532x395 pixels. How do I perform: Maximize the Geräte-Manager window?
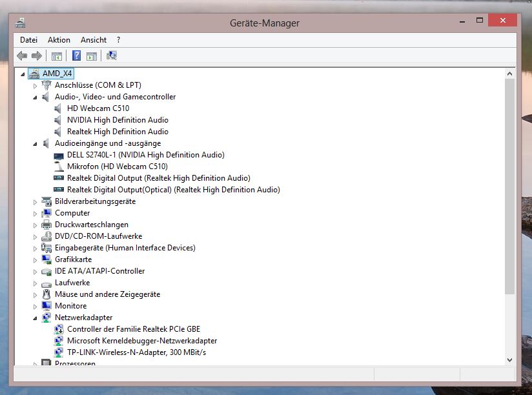[480, 21]
